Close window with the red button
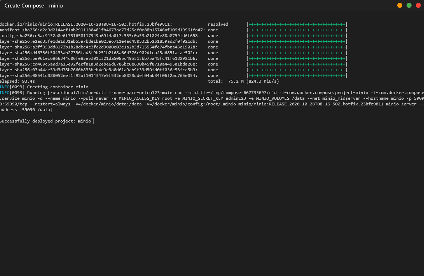Image resolution: width=424 pixels, height=276 pixels. (x=418, y=5)
